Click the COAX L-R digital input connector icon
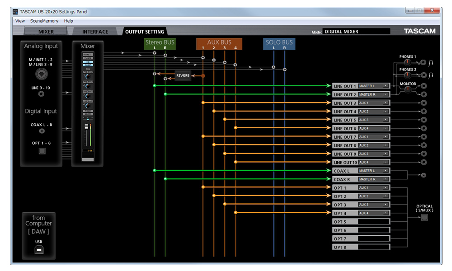This screenshot has width=452, height=271. click(x=42, y=131)
